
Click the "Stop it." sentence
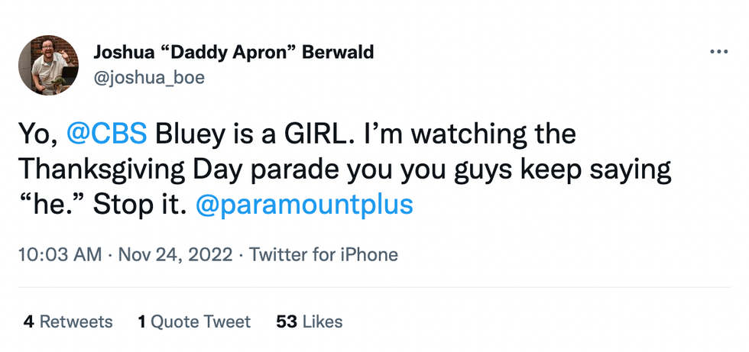point(140,205)
